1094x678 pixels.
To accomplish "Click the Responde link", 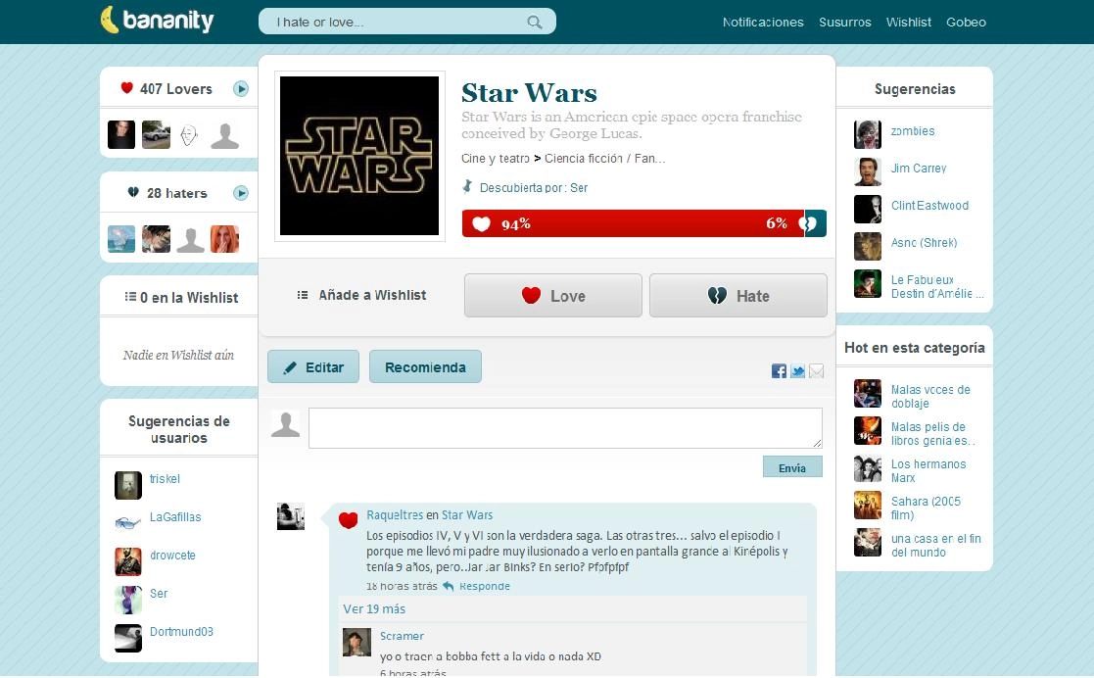I will 484,587.
